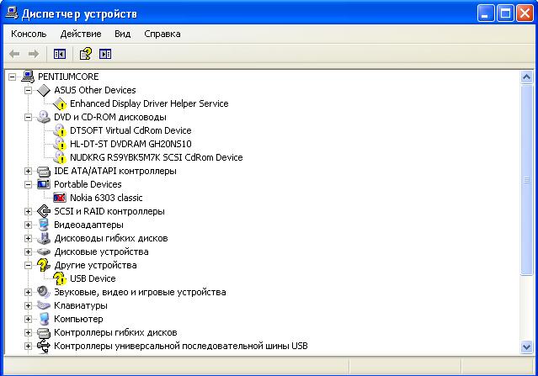Maximize the Диспетчер устройств window

point(505,13)
